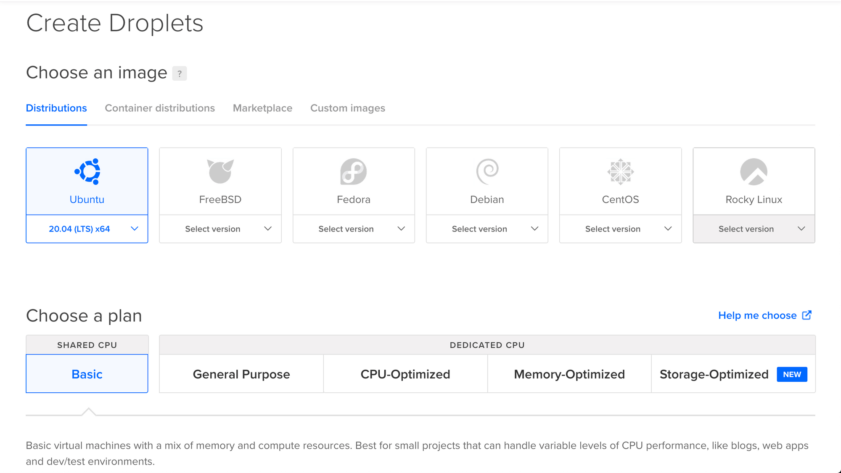Switch to Container distributions tab
Screen dimensions: 841x473
tap(160, 108)
